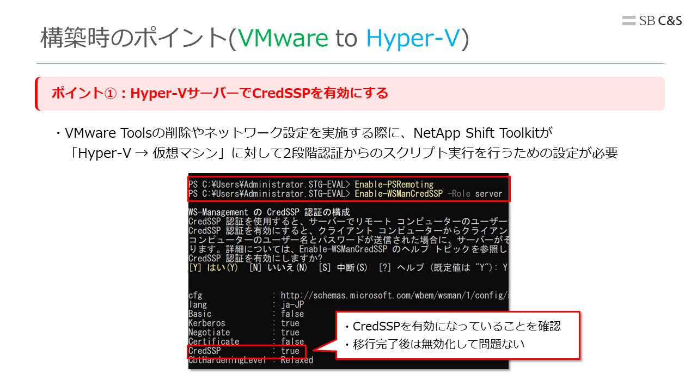Viewport: 697px width, 392px height.
Task: Choose the [Y] はい(Y) prompt option
Action: 213,267
